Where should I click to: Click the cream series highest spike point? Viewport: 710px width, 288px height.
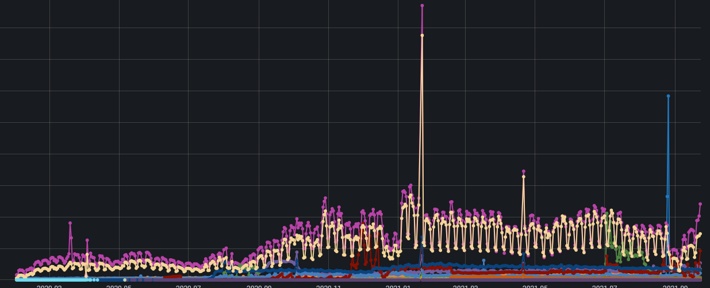pyautogui.click(x=422, y=36)
